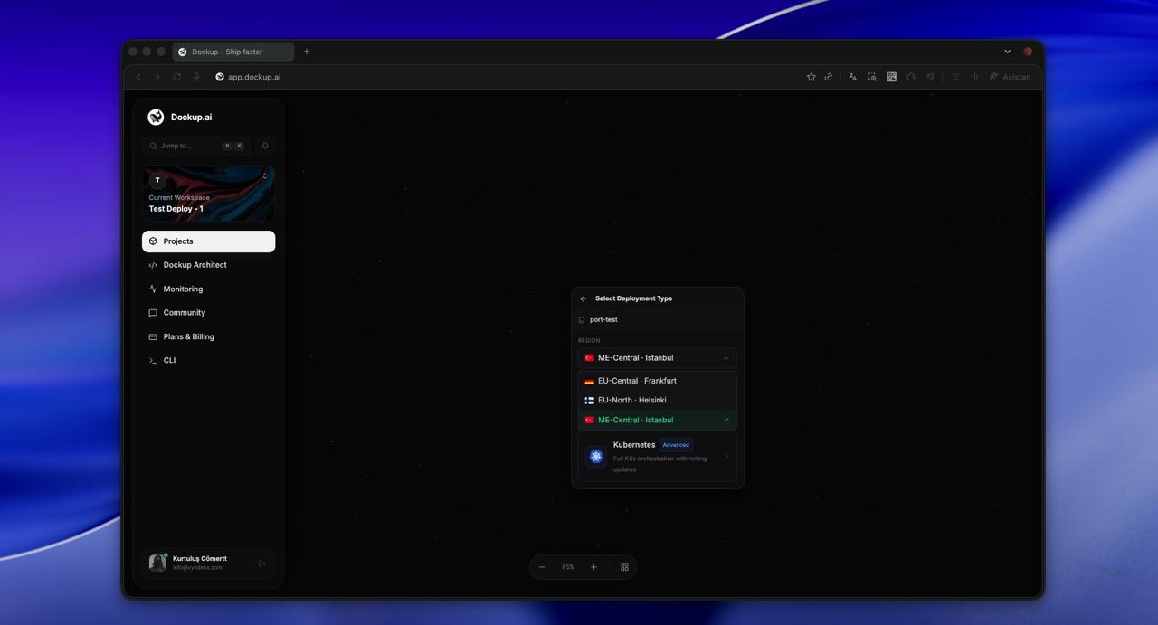Image resolution: width=1158 pixels, height=625 pixels.
Task: Open the notifications bell in sidebar
Action: [265, 146]
